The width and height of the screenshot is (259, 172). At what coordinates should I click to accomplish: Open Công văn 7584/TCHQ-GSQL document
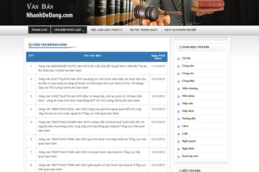point(90,111)
